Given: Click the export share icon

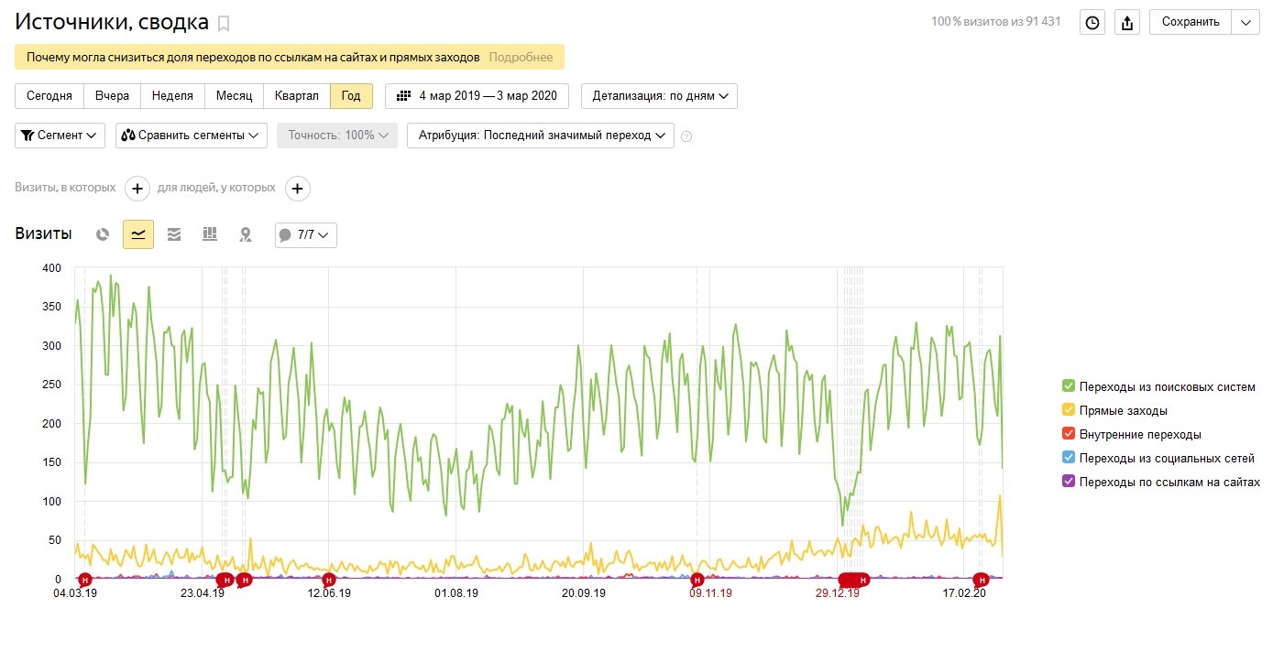Looking at the screenshot, I should pyautogui.click(x=1127, y=23).
